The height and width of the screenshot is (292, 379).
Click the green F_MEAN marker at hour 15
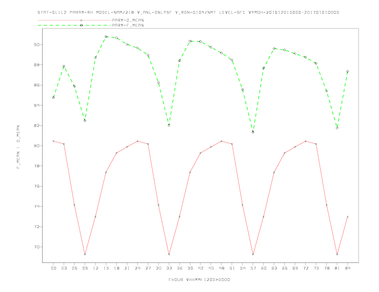[106, 37]
